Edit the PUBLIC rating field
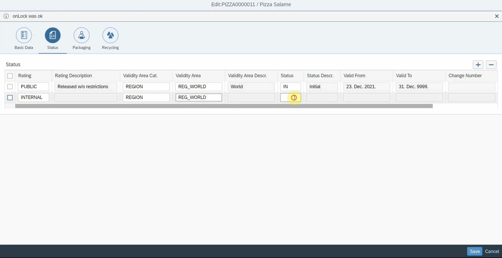The image size is (502, 258). (x=33, y=87)
